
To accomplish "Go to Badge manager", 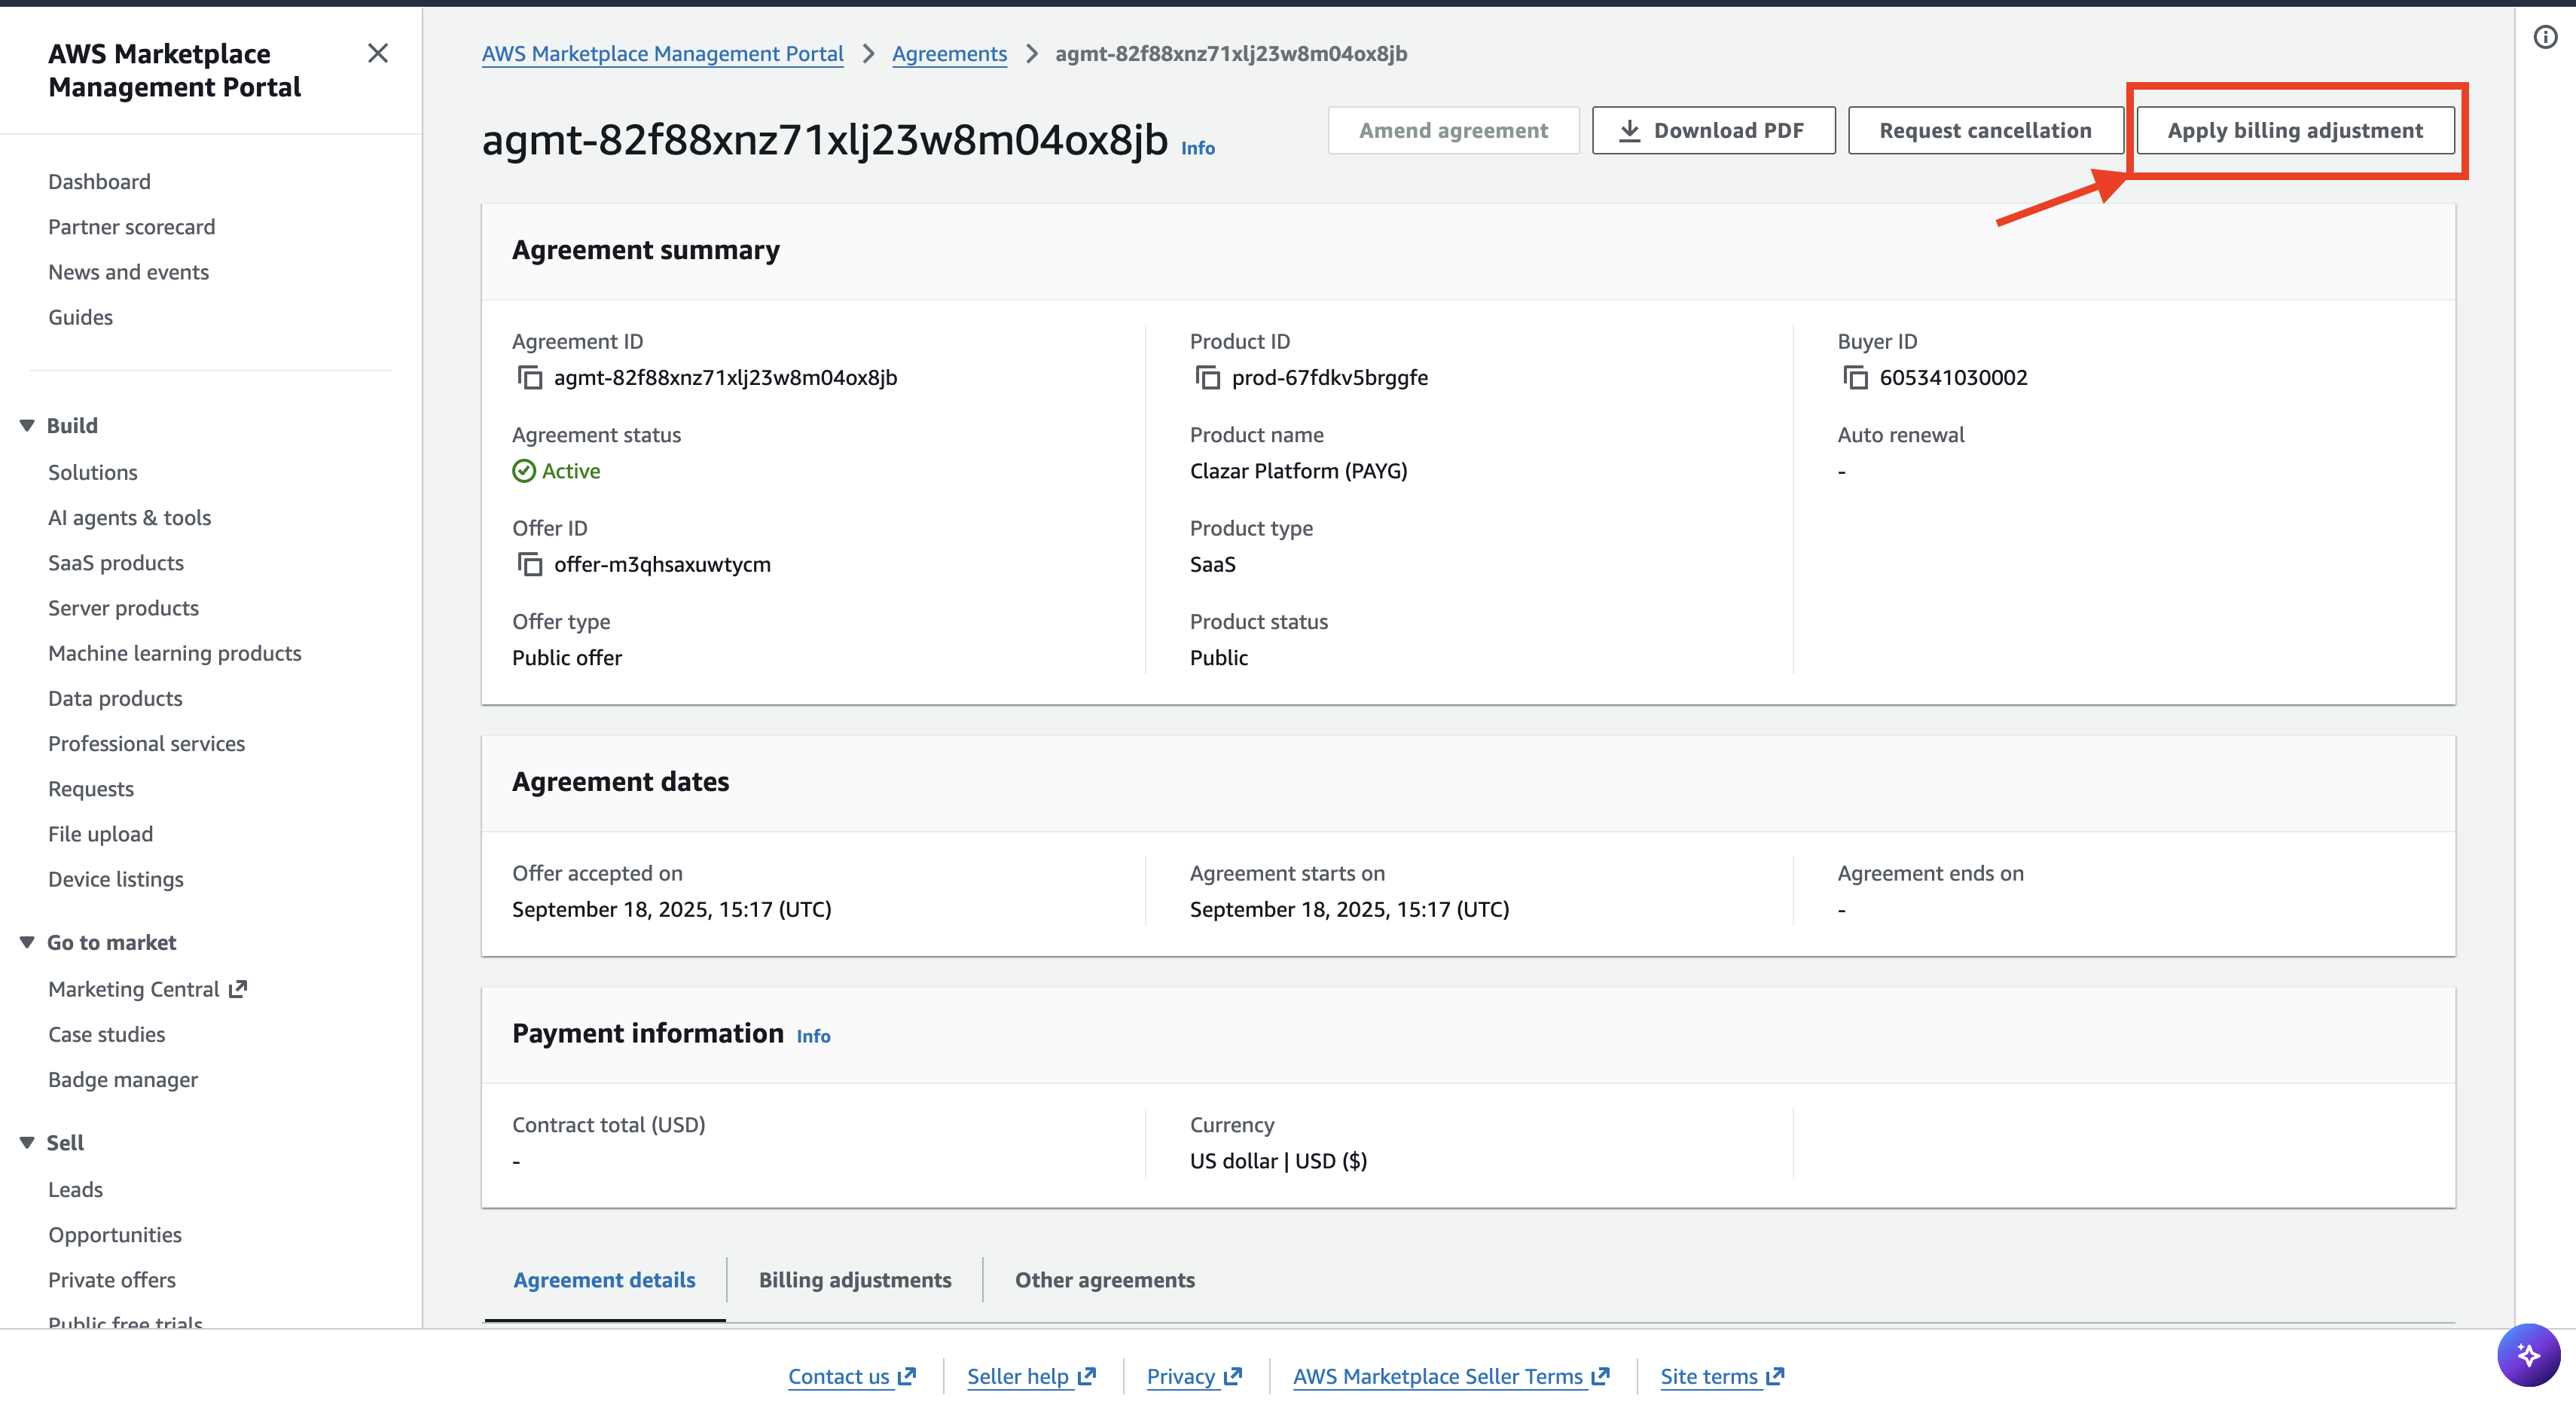I will [123, 1080].
